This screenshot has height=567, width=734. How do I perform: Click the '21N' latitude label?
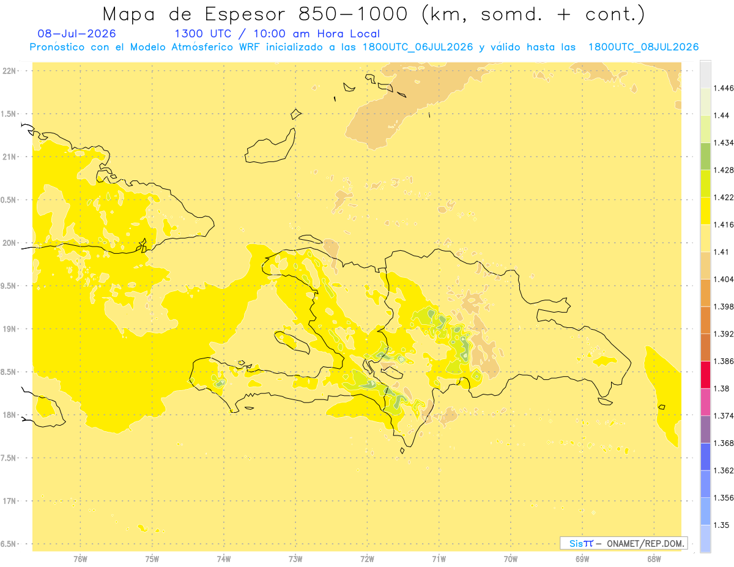[x=9, y=157]
